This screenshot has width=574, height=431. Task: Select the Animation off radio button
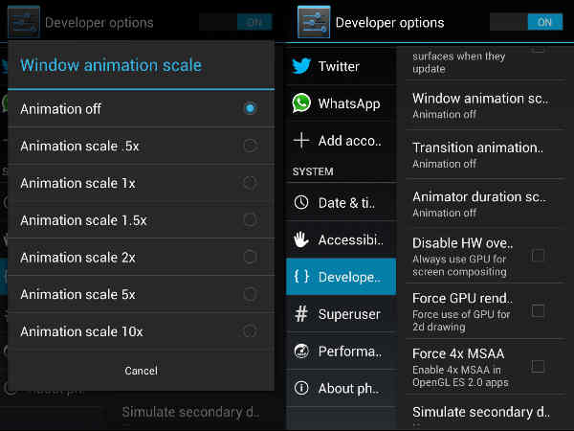point(250,108)
